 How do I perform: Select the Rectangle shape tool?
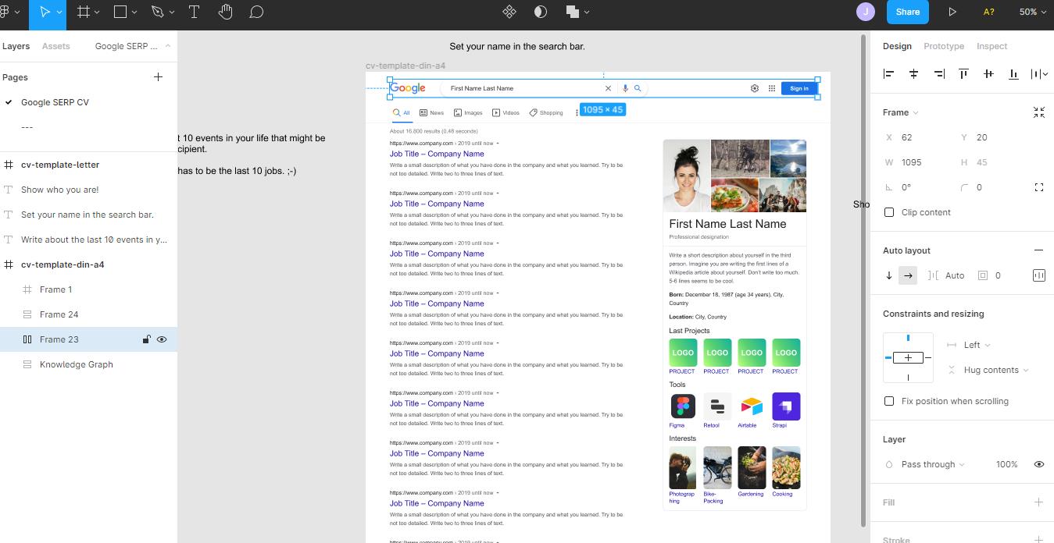pos(120,12)
